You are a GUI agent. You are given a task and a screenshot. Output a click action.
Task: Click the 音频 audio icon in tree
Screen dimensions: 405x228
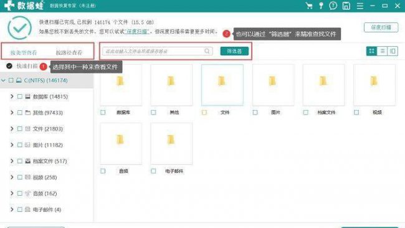click(27, 193)
